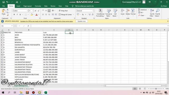Click the ACEH province cell

click(x=29, y=35)
